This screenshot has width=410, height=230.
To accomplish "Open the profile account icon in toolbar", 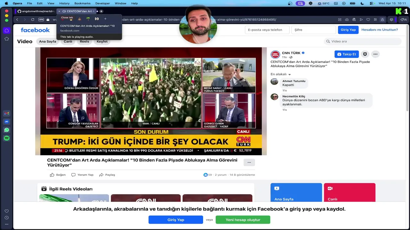I will pos(382,19).
